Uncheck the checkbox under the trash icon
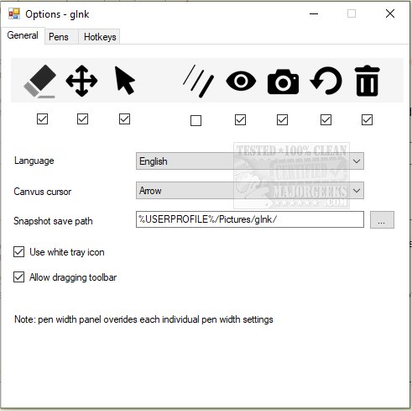The image size is (412, 411). [x=367, y=120]
